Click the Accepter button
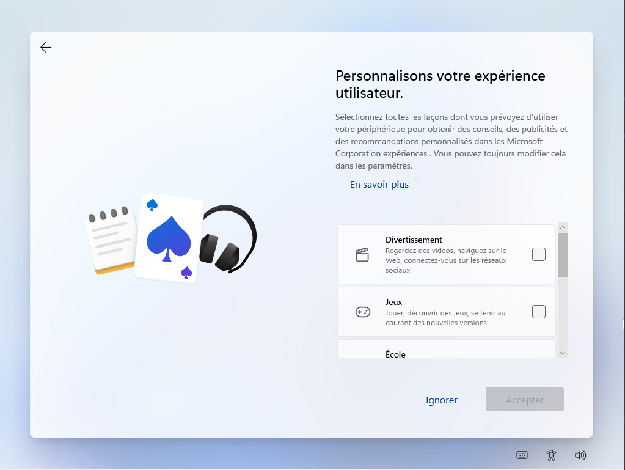This screenshot has width=625, height=470. [525, 399]
